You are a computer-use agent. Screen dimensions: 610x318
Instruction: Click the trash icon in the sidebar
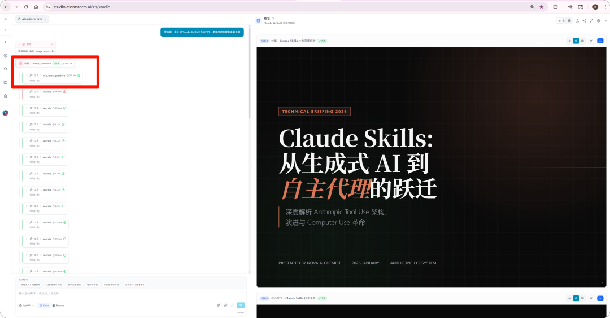point(6,96)
